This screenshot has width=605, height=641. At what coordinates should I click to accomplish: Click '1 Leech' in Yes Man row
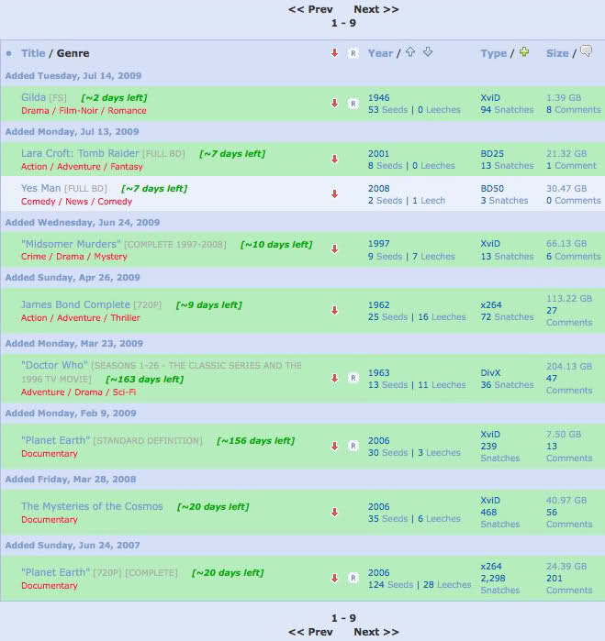click(429, 200)
